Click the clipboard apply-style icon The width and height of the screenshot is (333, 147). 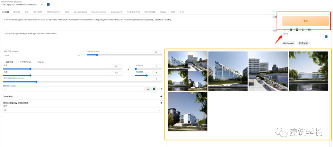point(303,30)
